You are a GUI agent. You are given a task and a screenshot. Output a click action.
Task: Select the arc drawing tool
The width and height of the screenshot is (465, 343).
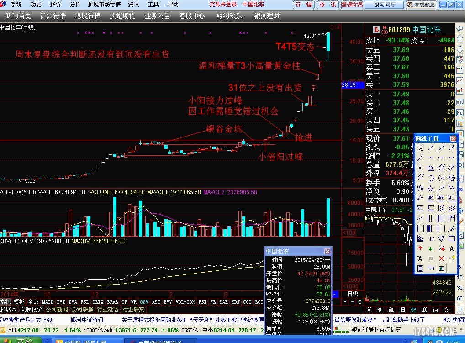pos(431,178)
